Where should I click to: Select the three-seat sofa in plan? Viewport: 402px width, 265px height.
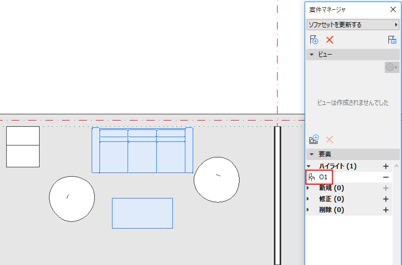click(x=143, y=150)
